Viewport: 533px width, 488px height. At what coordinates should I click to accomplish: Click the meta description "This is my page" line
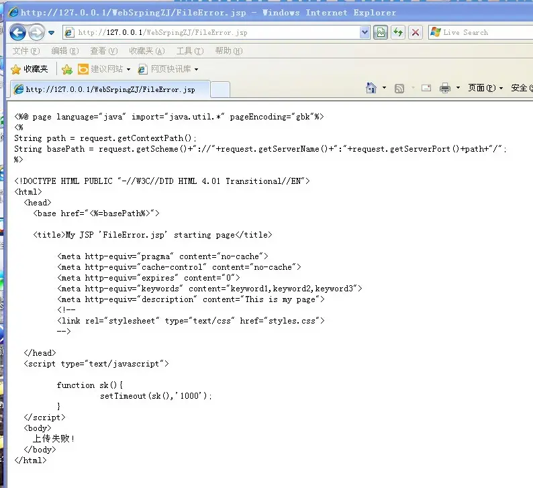click(191, 299)
